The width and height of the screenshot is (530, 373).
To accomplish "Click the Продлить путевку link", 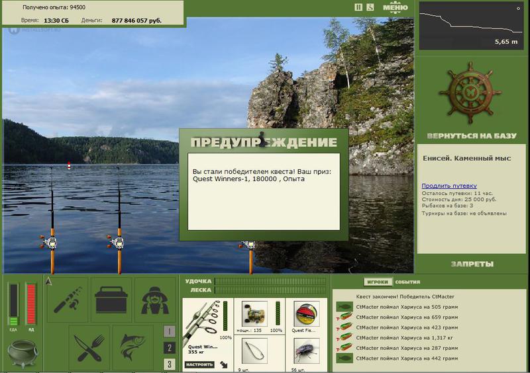I will click(x=449, y=186).
